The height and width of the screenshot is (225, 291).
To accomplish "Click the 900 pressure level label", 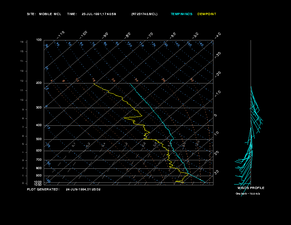I will 39,176.
